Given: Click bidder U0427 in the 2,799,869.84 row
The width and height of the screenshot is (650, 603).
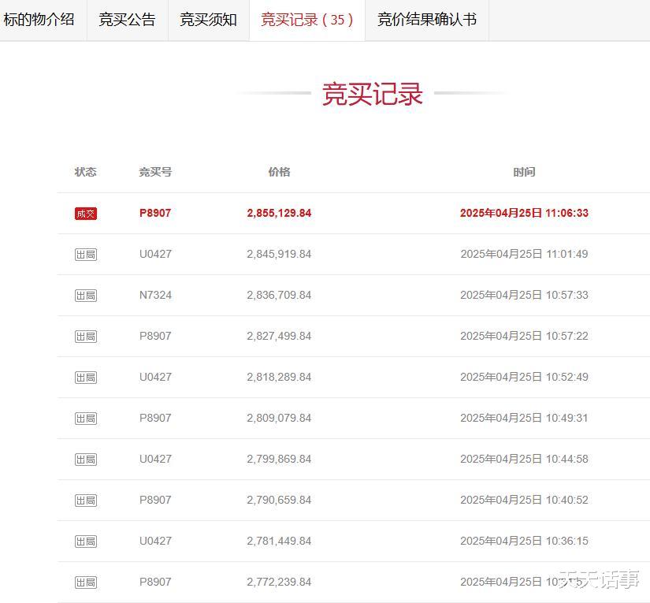Looking at the screenshot, I should tap(155, 459).
